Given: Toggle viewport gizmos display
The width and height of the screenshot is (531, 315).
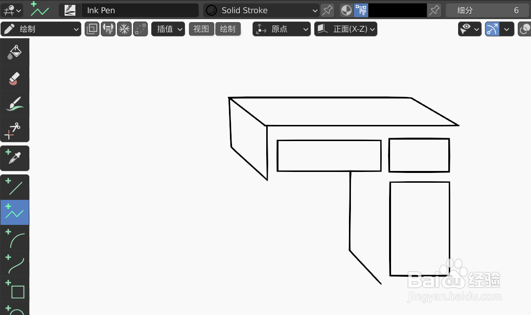Looking at the screenshot, I should tap(492, 29).
